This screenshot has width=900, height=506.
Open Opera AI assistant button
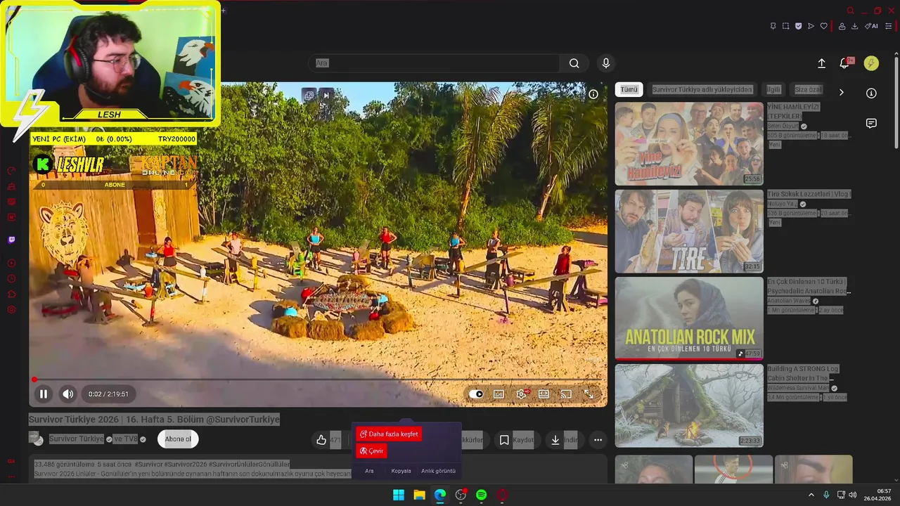pos(872,26)
